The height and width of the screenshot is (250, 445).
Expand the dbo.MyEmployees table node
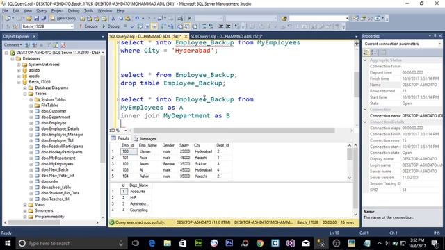click(31, 164)
